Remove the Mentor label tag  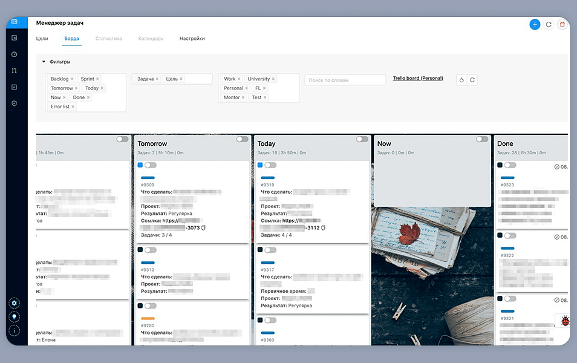(x=243, y=97)
